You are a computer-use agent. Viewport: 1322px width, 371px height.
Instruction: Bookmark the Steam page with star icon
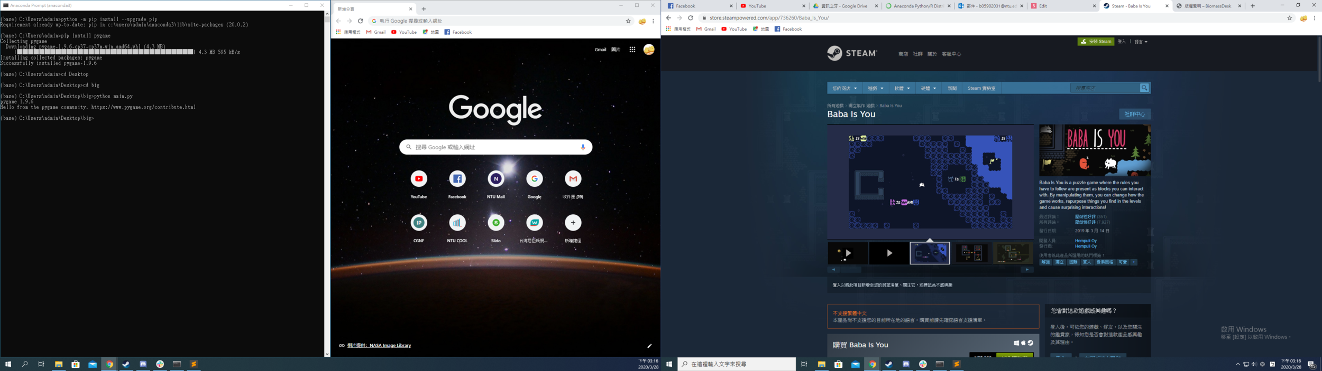click(1289, 18)
